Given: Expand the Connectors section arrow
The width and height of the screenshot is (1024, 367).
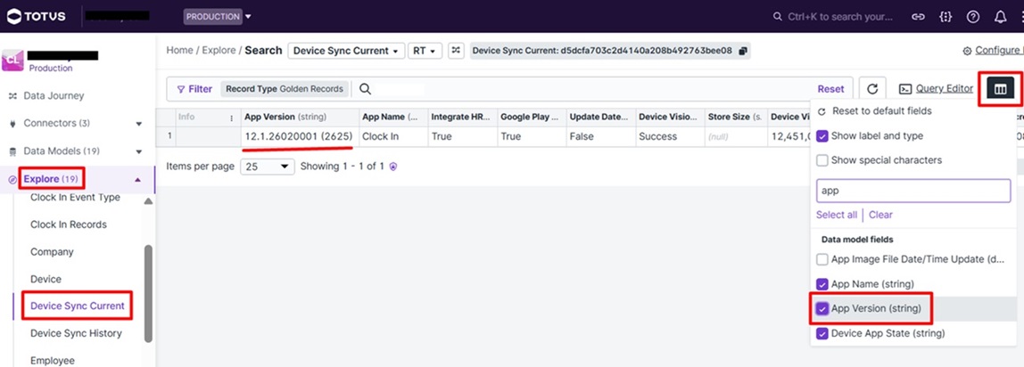Looking at the screenshot, I should (x=138, y=123).
